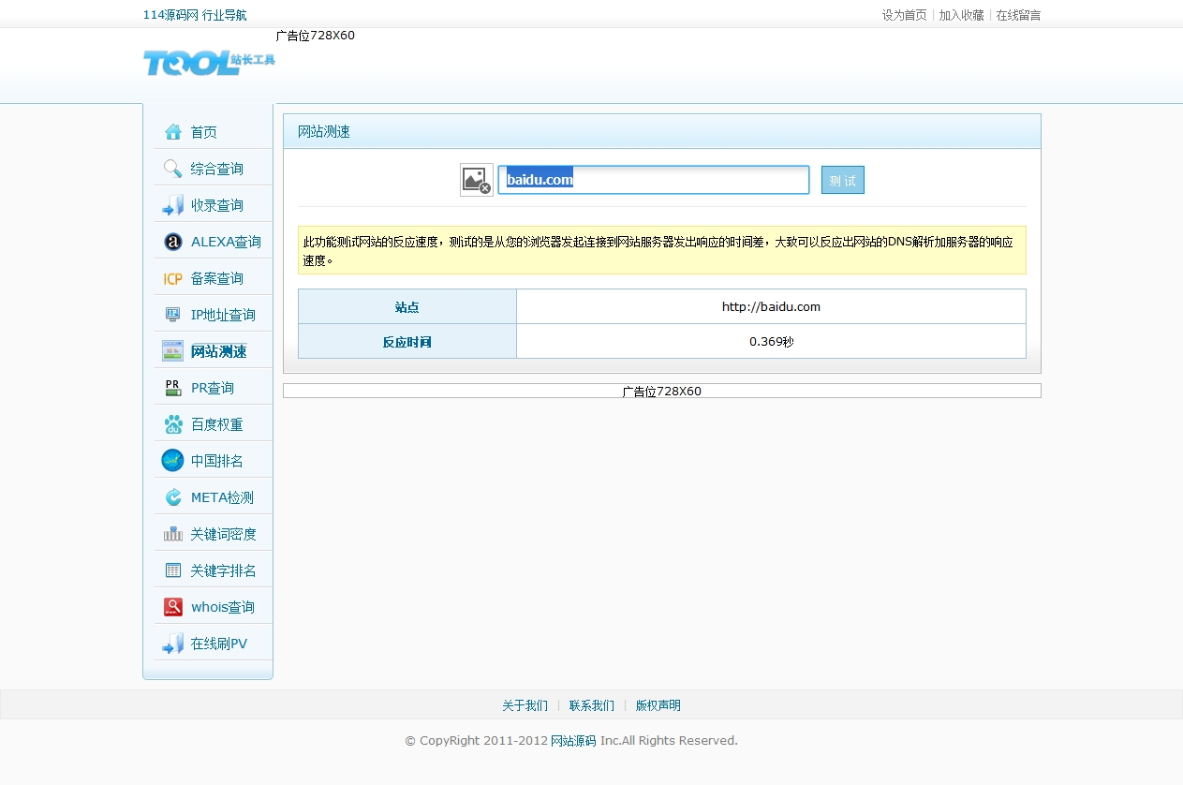Select 网站测速 in the sidebar
Viewport: 1183px width, 785px height.
pos(218,351)
